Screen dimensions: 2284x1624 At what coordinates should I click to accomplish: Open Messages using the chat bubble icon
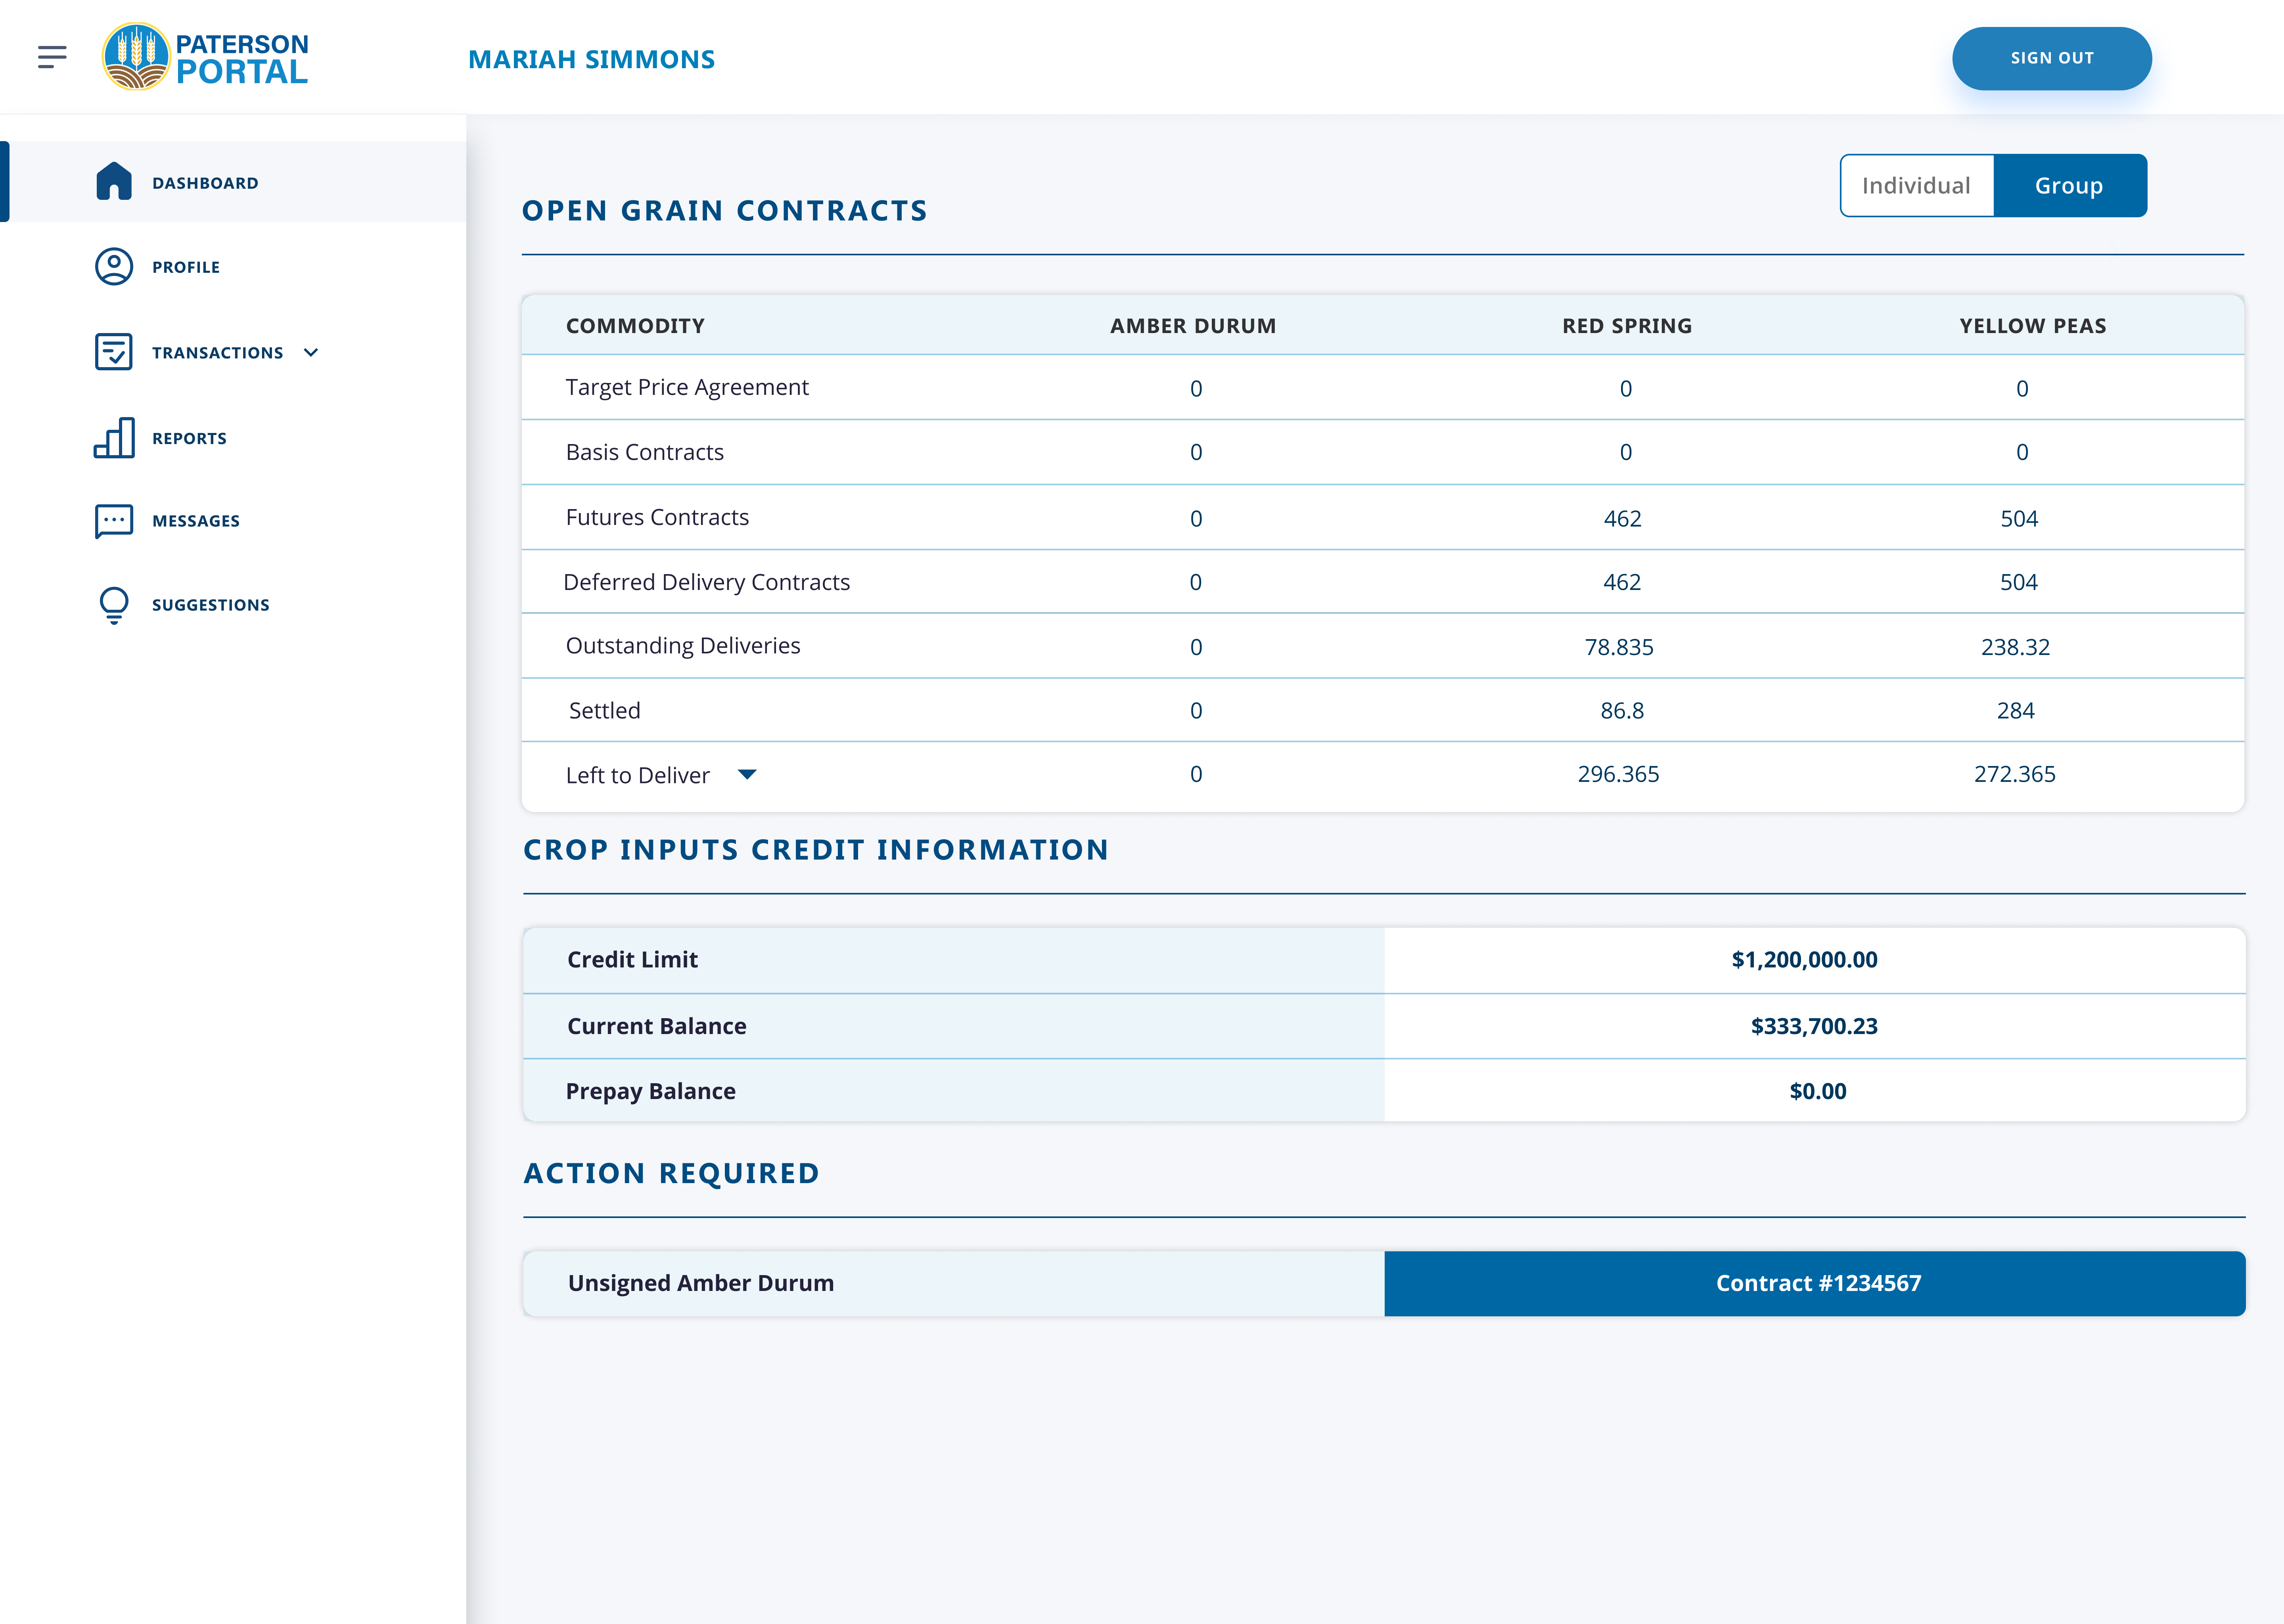113,521
